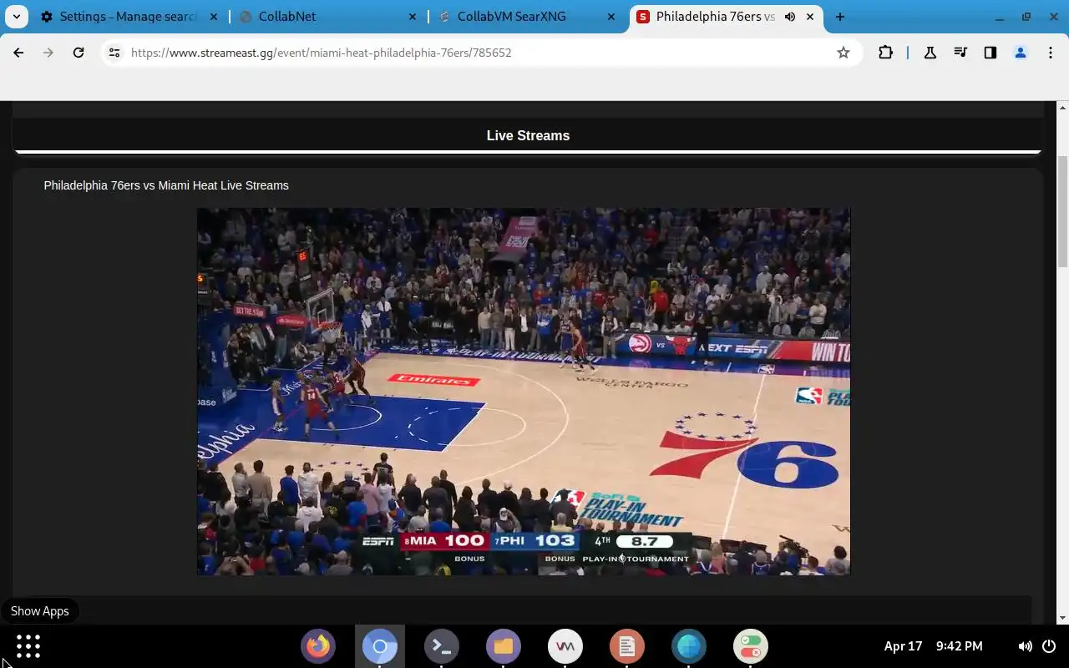Close the Philadelphia 76ers tab

click(x=809, y=17)
